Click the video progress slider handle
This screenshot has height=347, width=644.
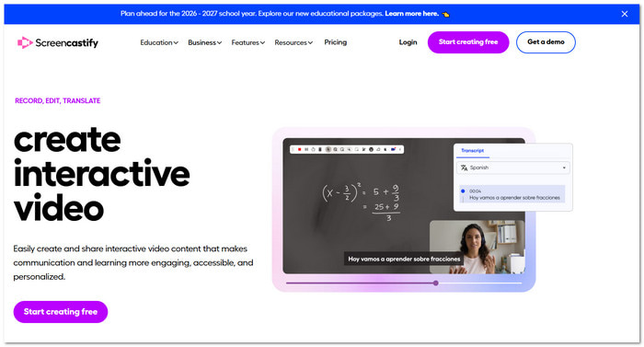[x=436, y=283]
